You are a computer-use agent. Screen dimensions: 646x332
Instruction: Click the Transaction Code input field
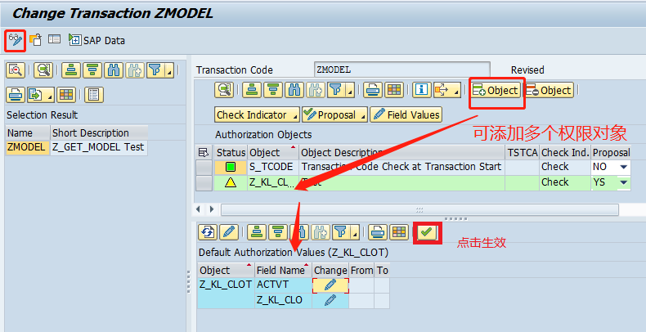click(x=402, y=70)
